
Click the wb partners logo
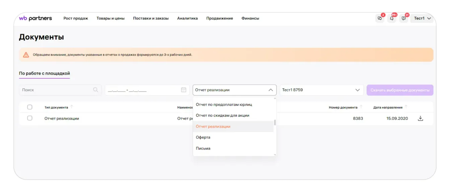35,18
